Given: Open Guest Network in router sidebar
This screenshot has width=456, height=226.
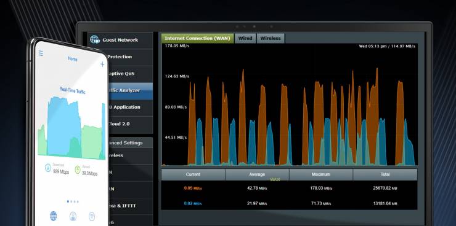Looking at the screenshot, I should pos(120,40).
